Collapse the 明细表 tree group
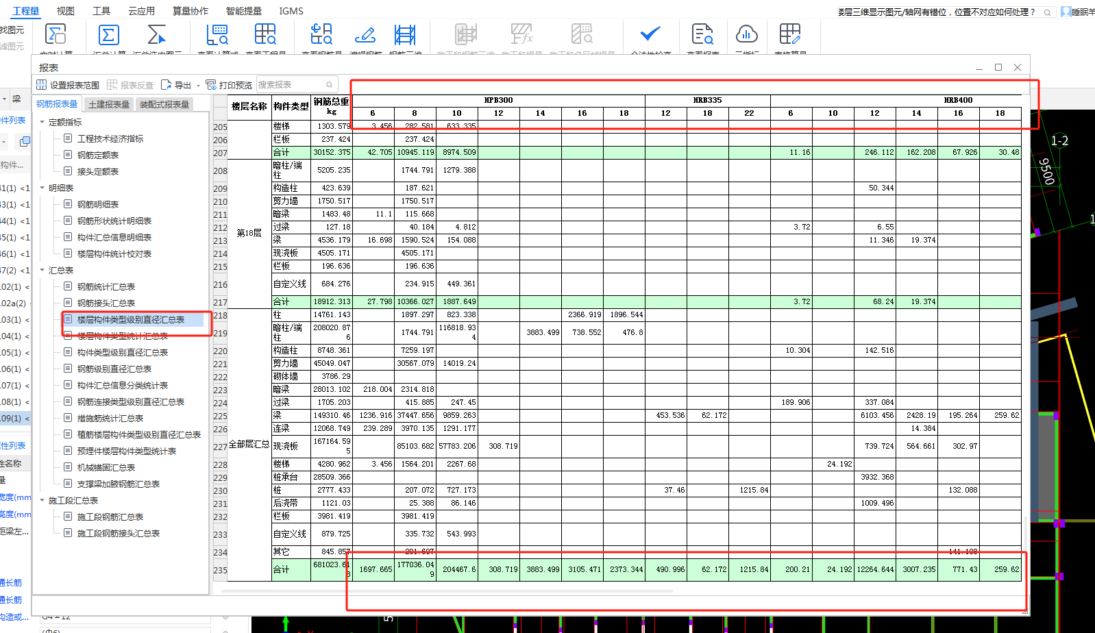This screenshot has width=1095, height=633. 42,188
